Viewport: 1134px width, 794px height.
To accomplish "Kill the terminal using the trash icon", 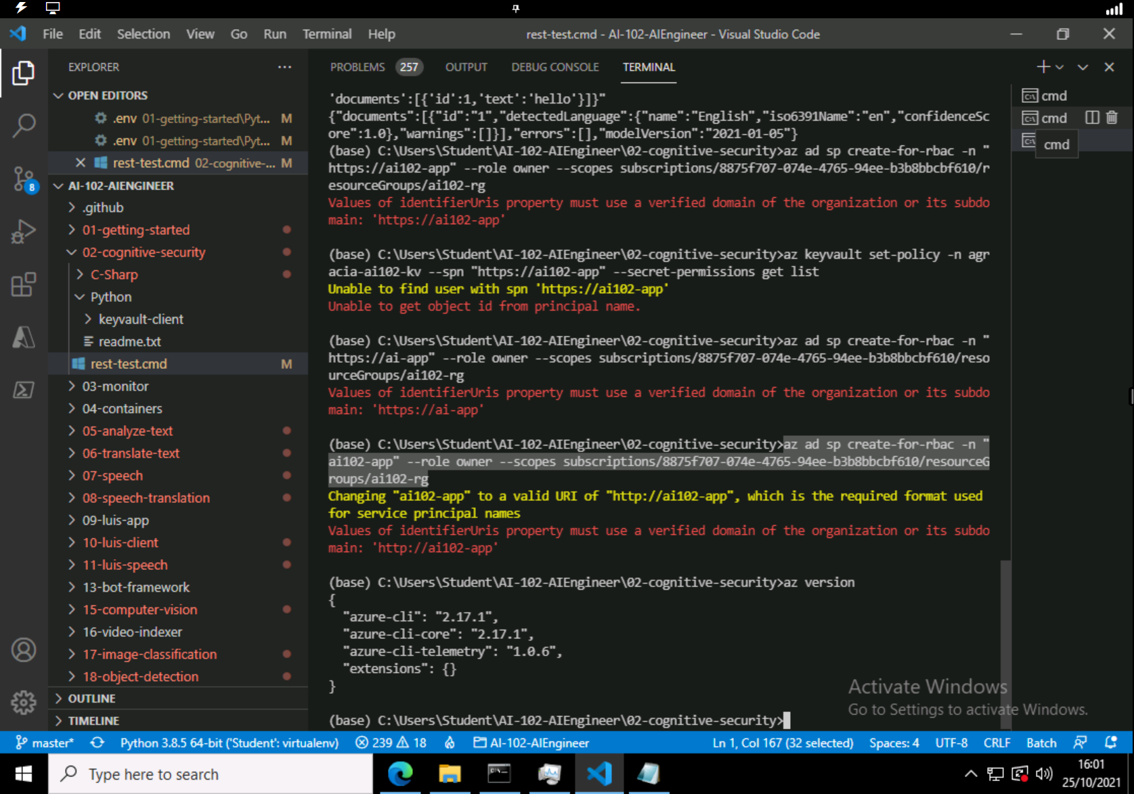I will point(1111,117).
